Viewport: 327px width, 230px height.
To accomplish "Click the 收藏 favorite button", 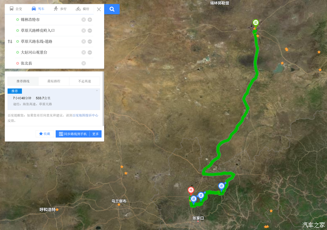I will pos(45,134).
